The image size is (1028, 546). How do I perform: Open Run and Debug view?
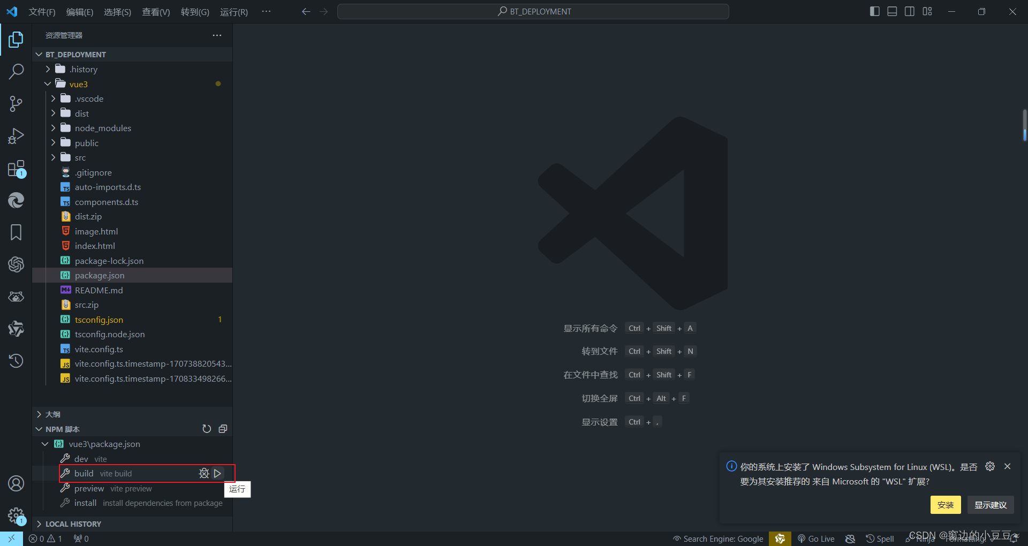coord(16,136)
